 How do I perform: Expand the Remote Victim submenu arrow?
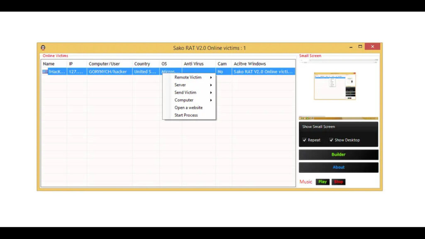[211, 78]
